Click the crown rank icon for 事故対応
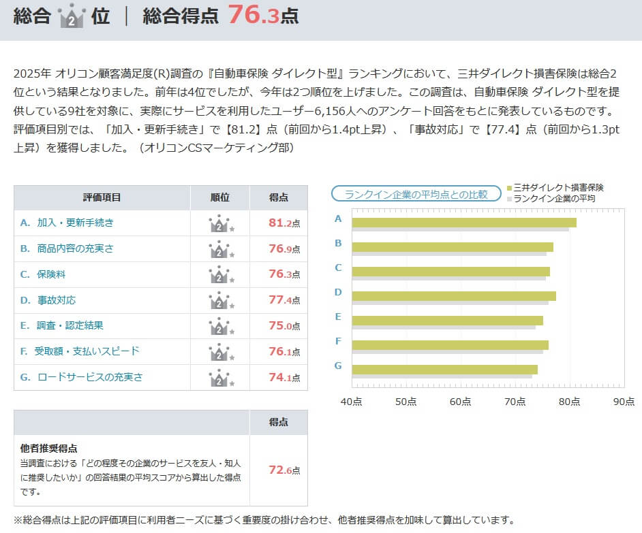The height and width of the screenshot is (533, 642). tap(219, 300)
